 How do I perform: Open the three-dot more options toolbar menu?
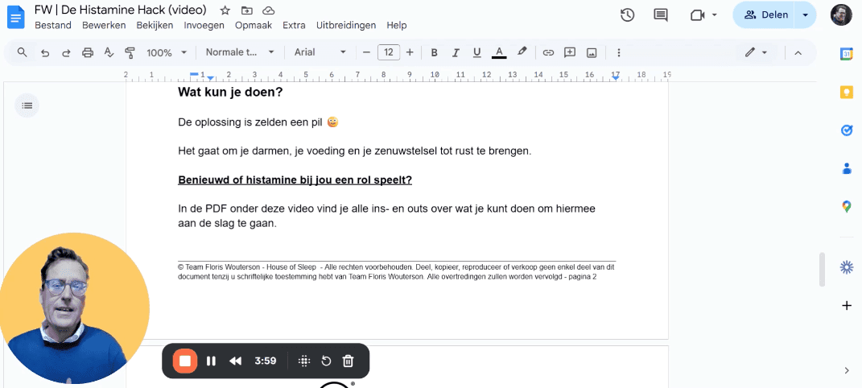(618, 53)
